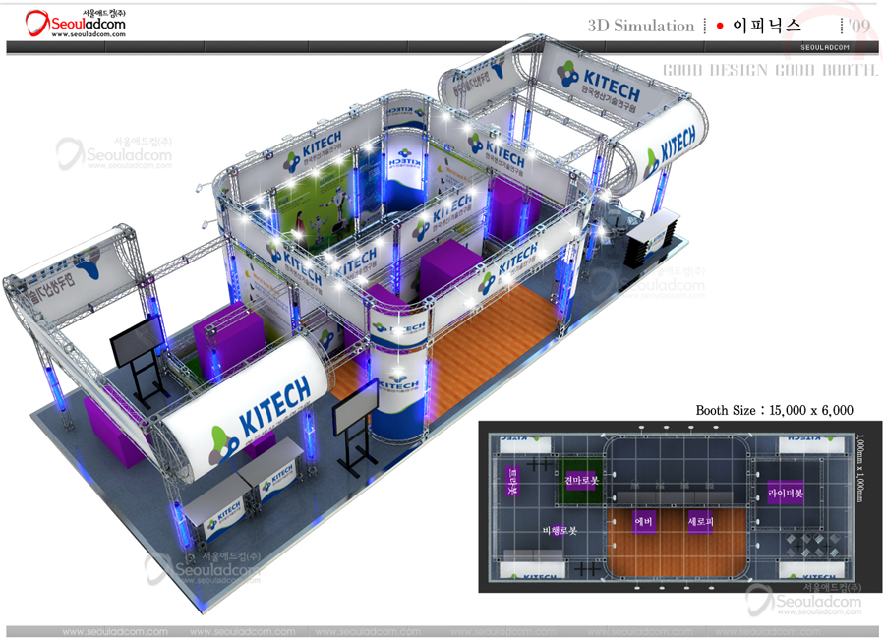Click the Seouladcom watermark at bottom right
The image size is (885, 640).
coord(806,602)
